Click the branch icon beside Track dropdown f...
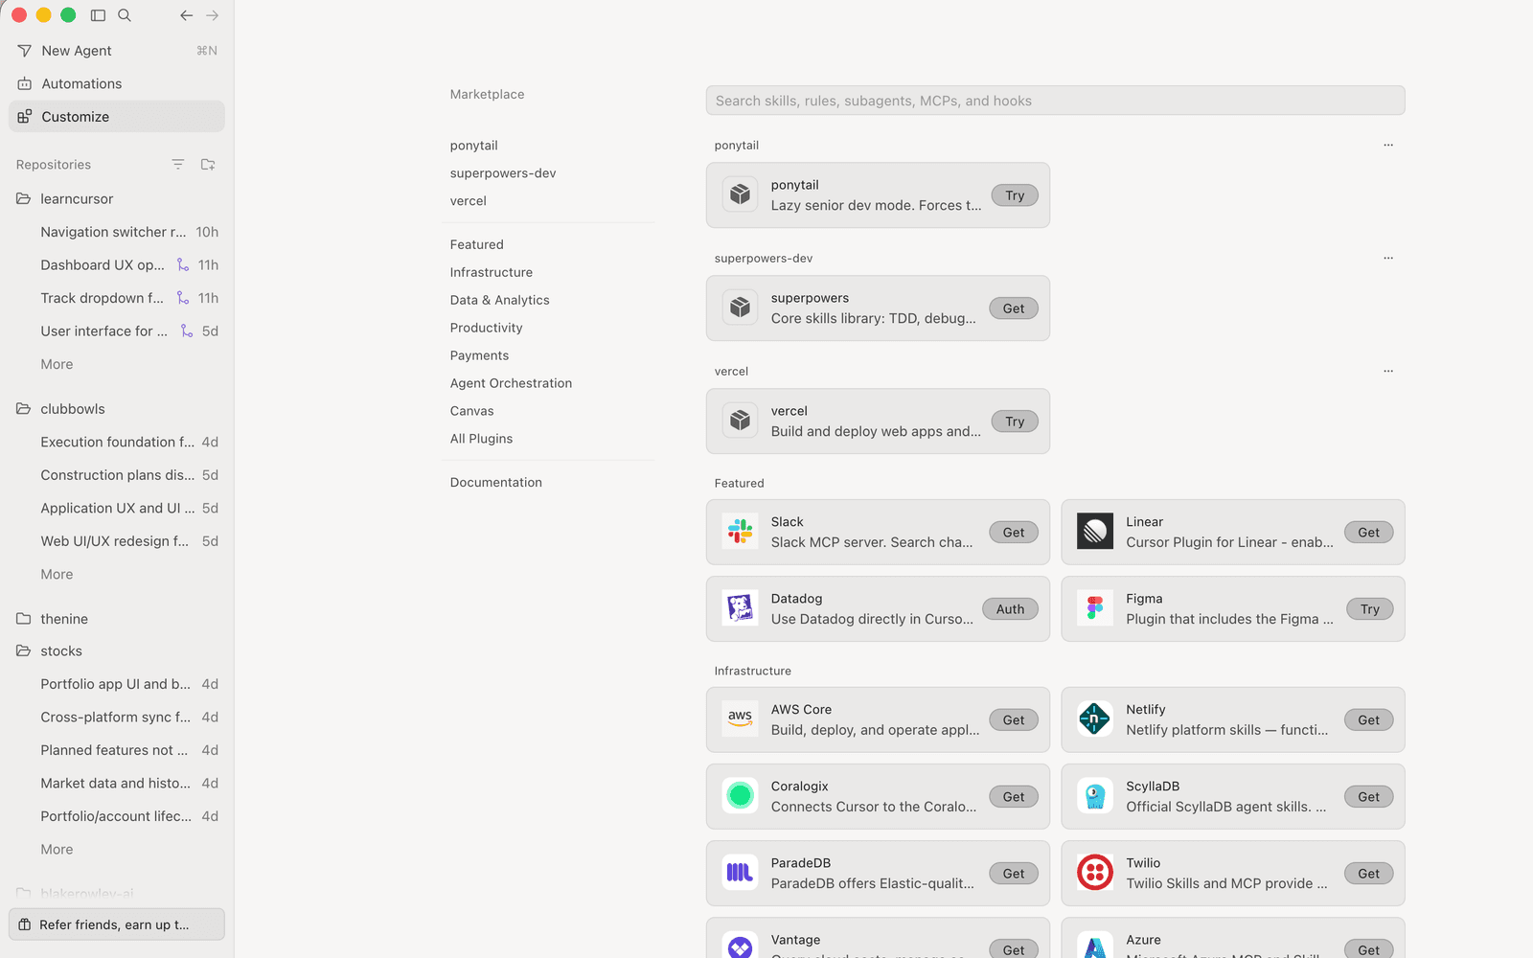The height and width of the screenshot is (958, 1533). [x=183, y=298]
